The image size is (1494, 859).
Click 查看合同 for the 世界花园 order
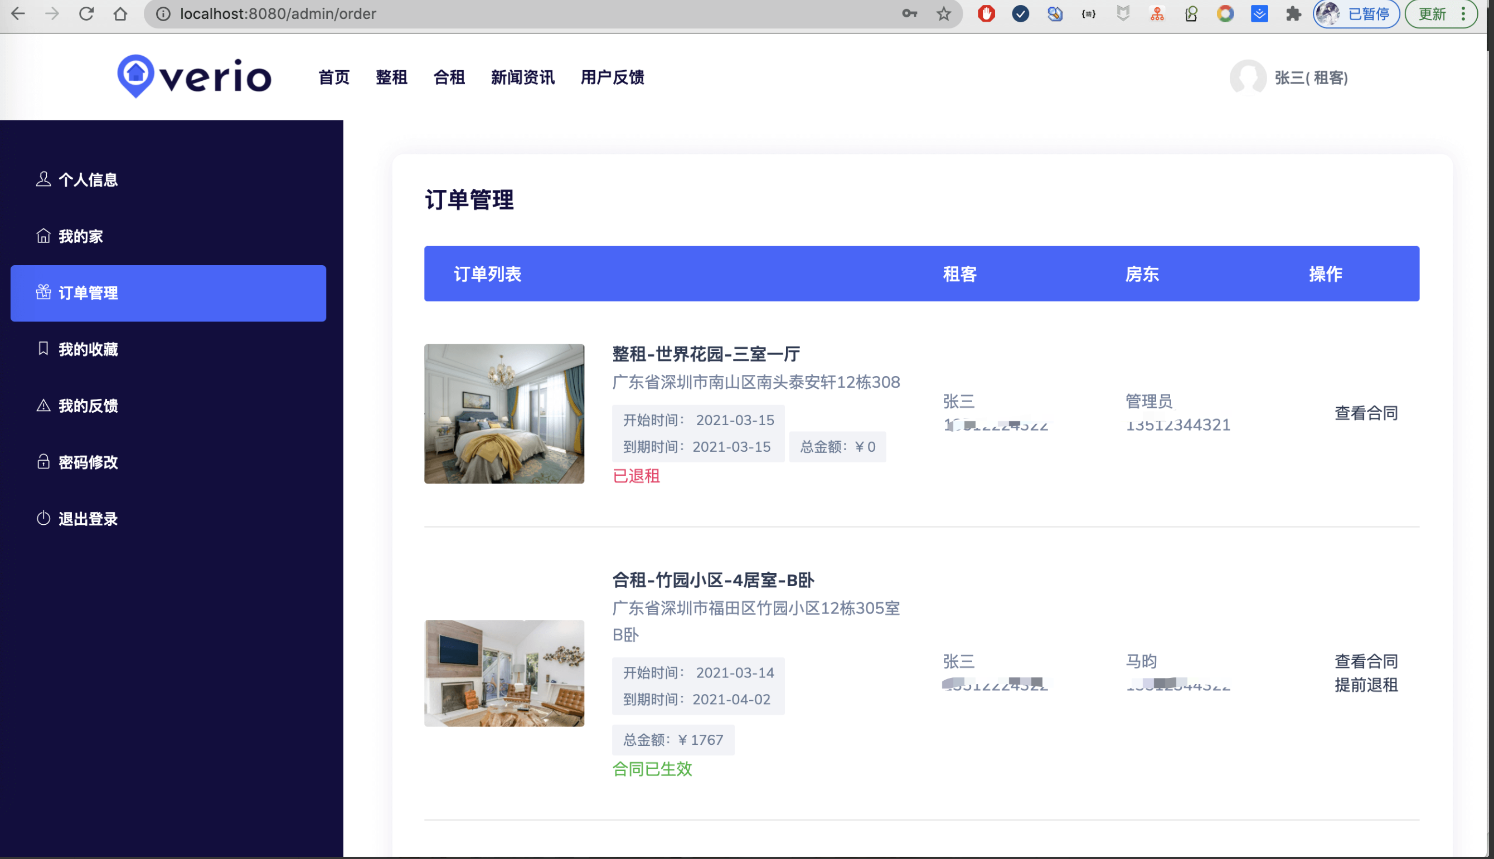(1366, 413)
